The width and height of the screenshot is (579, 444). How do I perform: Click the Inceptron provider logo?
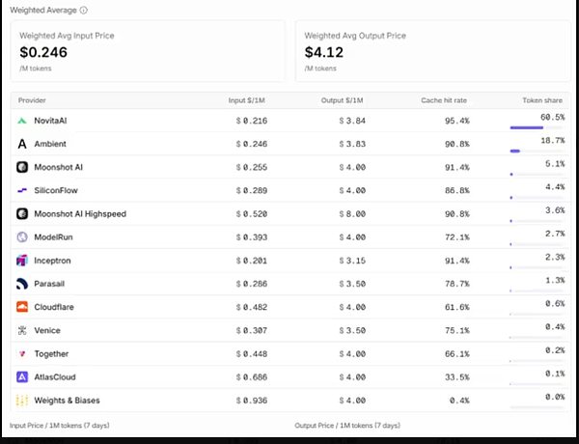pyautogui.click(x=22, y=261)
